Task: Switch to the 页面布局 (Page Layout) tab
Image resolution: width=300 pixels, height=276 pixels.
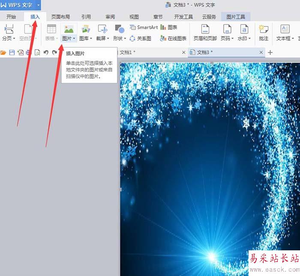Action: tap(61, 17)
